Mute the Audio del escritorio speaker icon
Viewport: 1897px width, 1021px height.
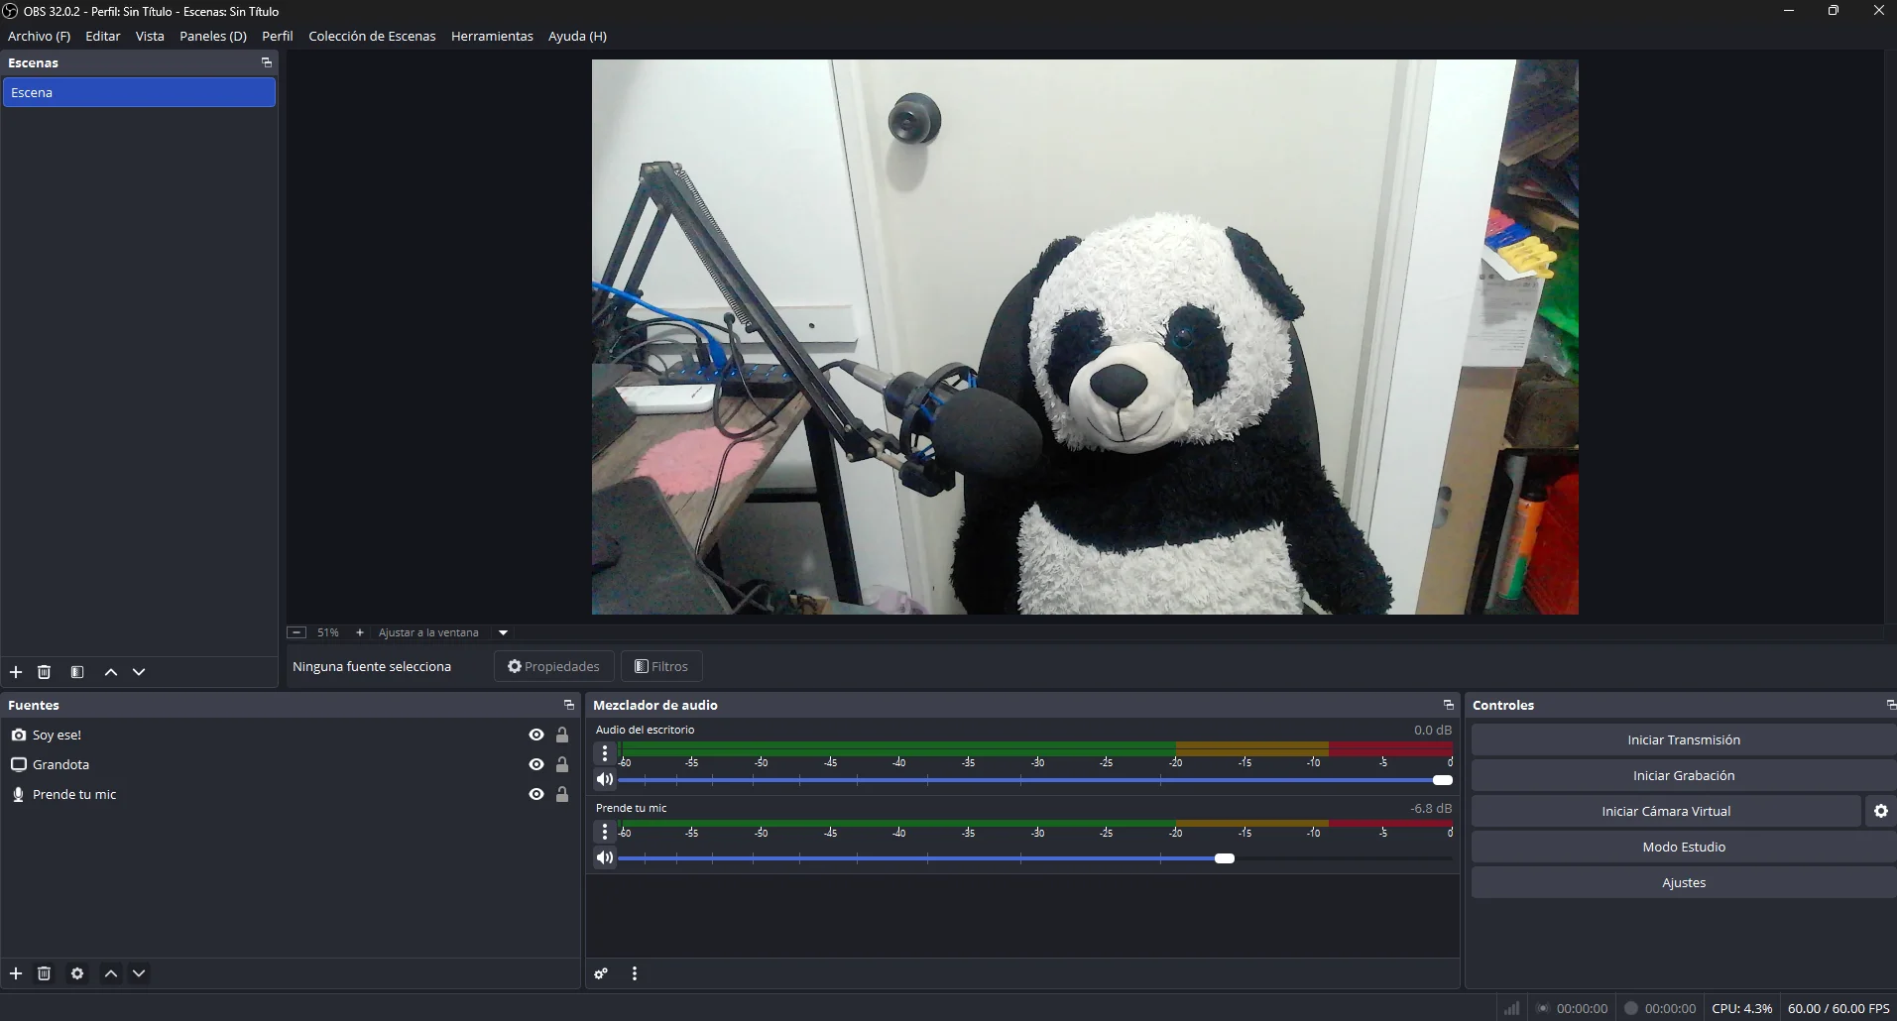[605, 779]
